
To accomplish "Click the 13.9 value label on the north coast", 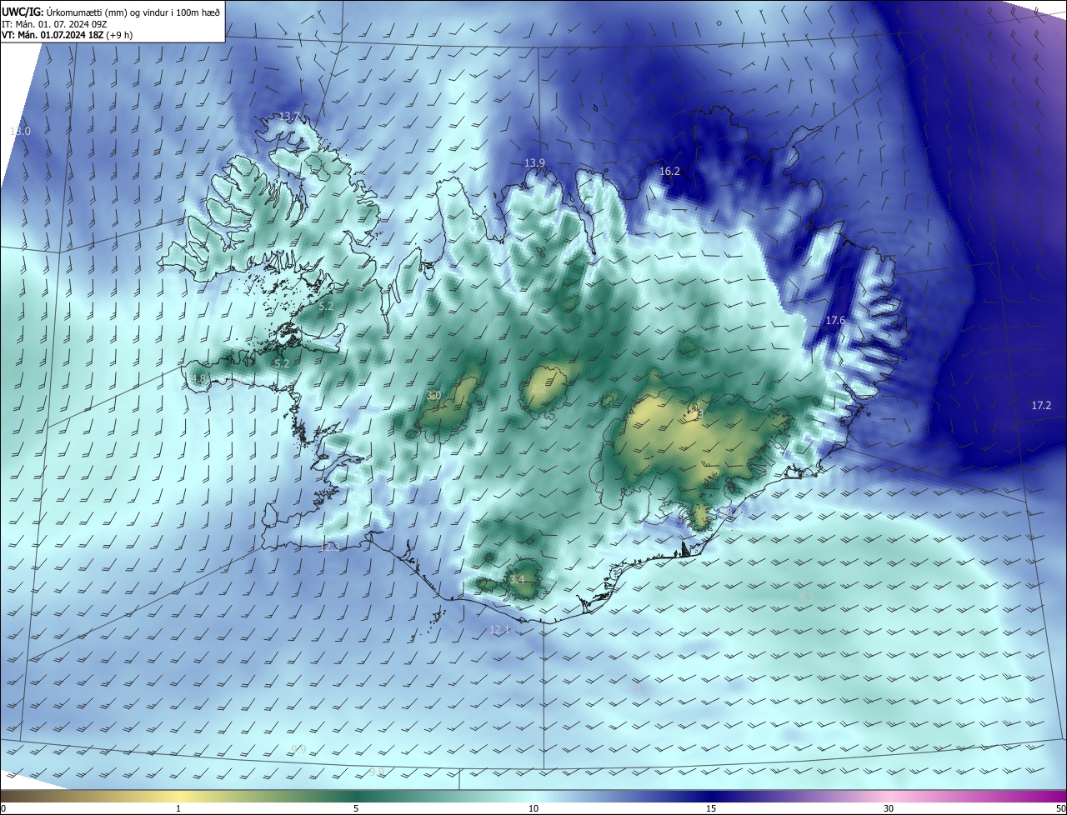I will [534, 162].
